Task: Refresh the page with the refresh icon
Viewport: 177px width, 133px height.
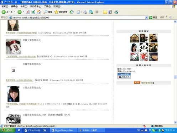Action: point(33,12)
